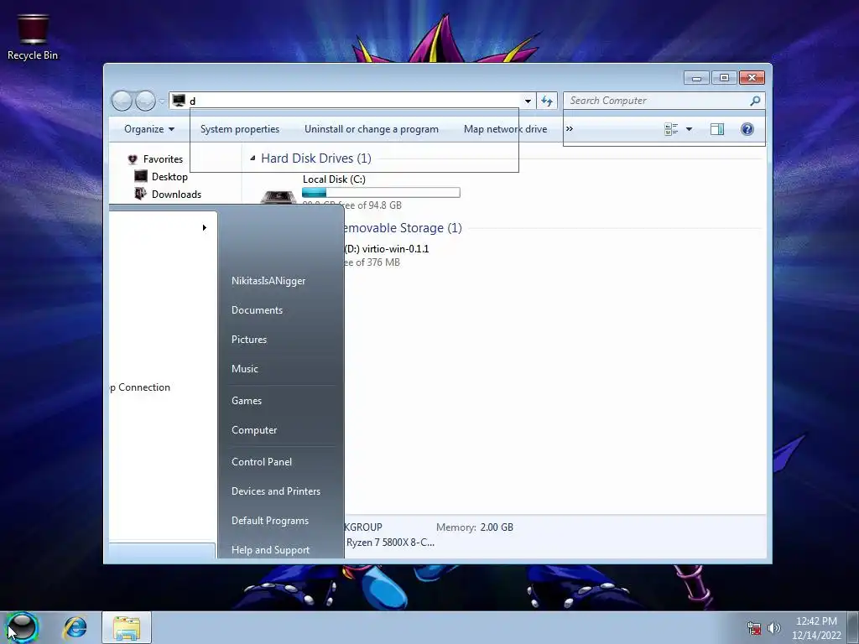Click the Map network drive button
The image size is (859, 644).
click(505, 129)
